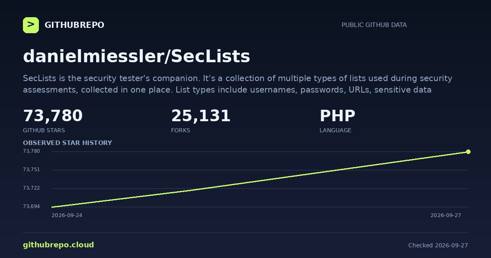Click the 73,694 y-axis label
Viewport: 491px width, 258px height.
point(32,206)
